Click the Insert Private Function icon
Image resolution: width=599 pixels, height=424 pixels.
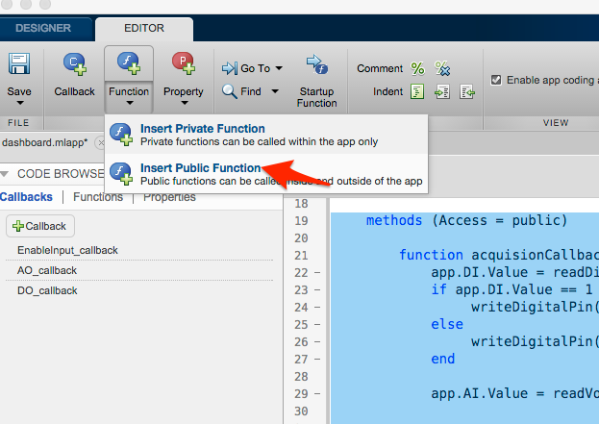pyautogui.click(x=121, y=134)
